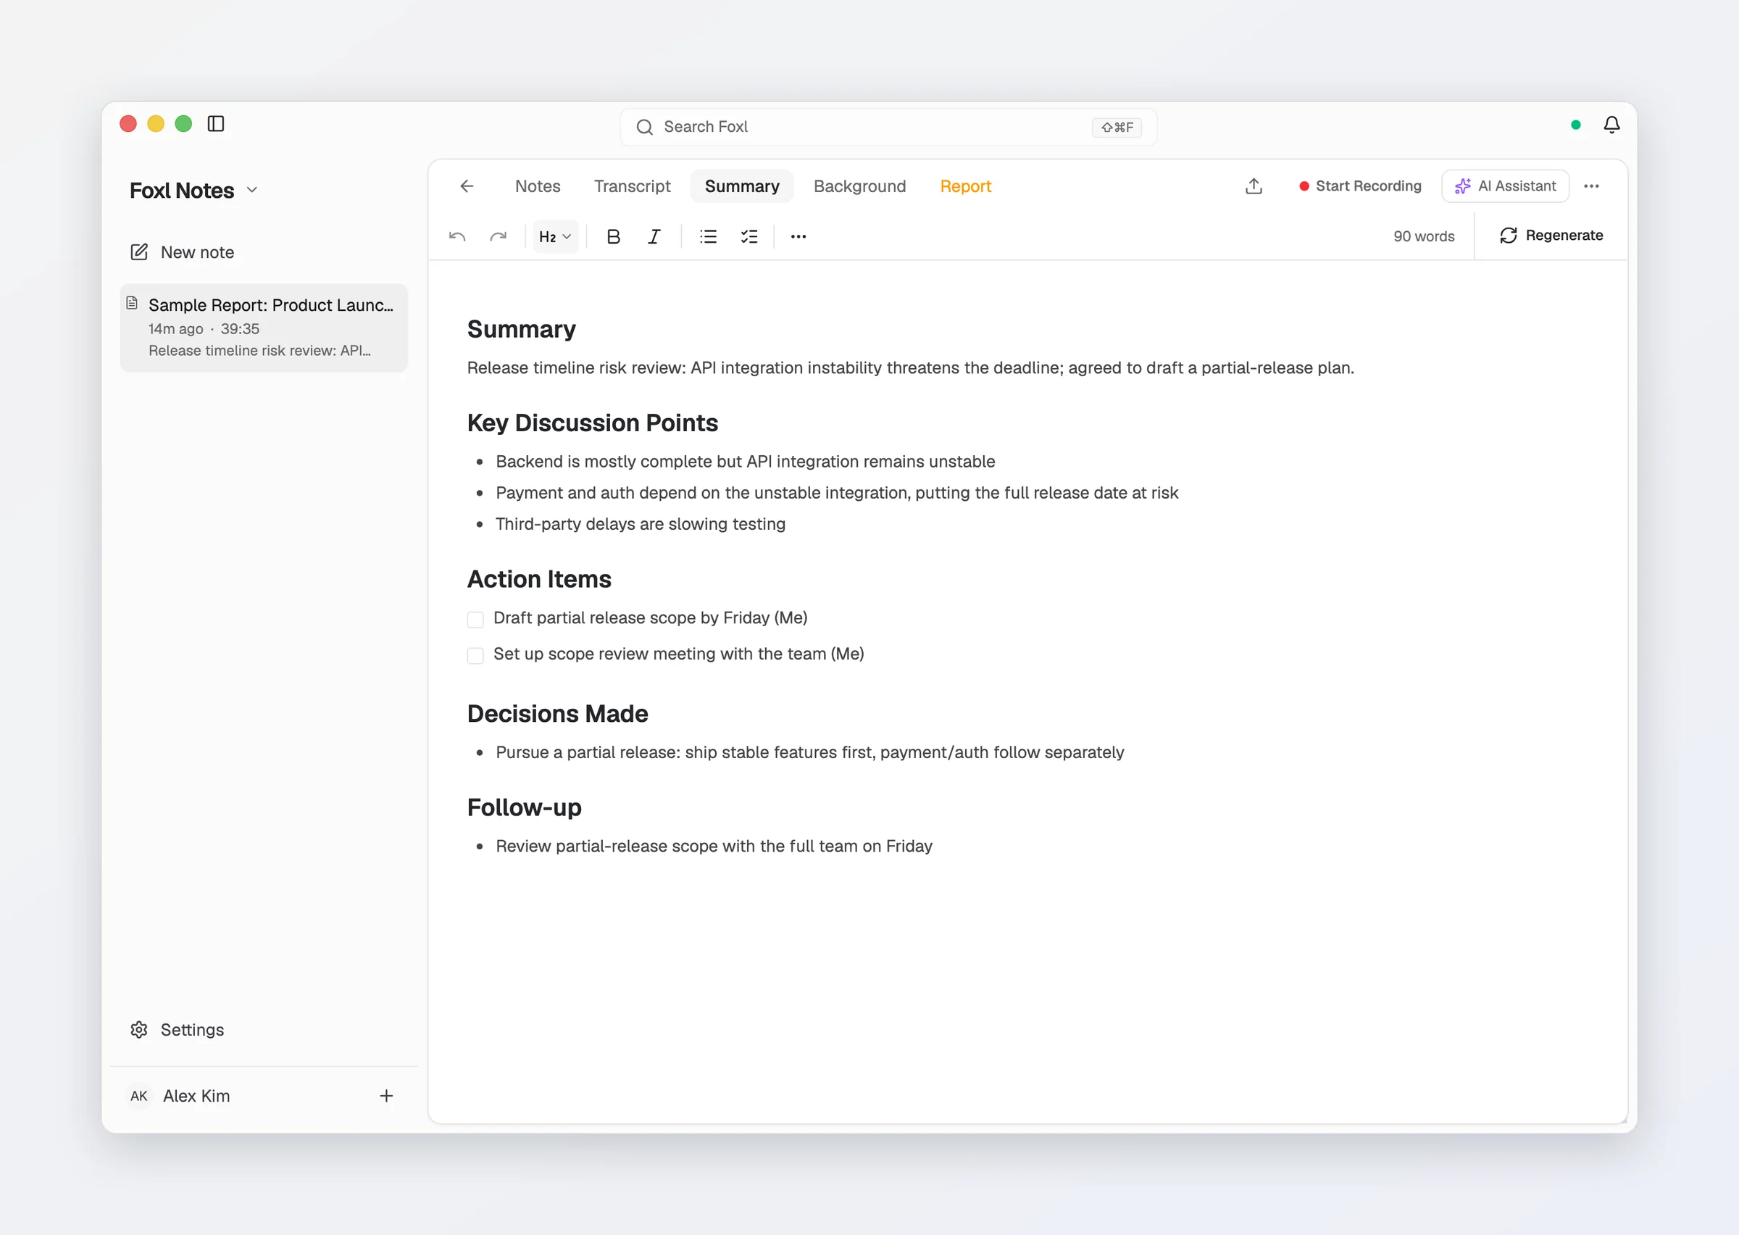
Task: Insert a checklist
Action: coord(749,236)
